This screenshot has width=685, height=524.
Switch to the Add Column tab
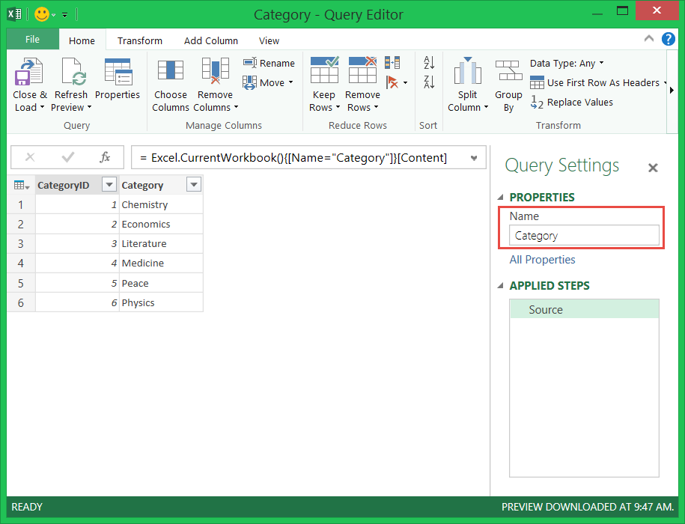click(211, 40)
